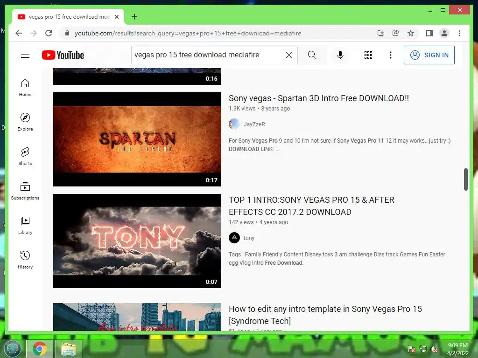Click the Chrome address bar URL
This screenshot has height=358, width=478.
(188, 33)
